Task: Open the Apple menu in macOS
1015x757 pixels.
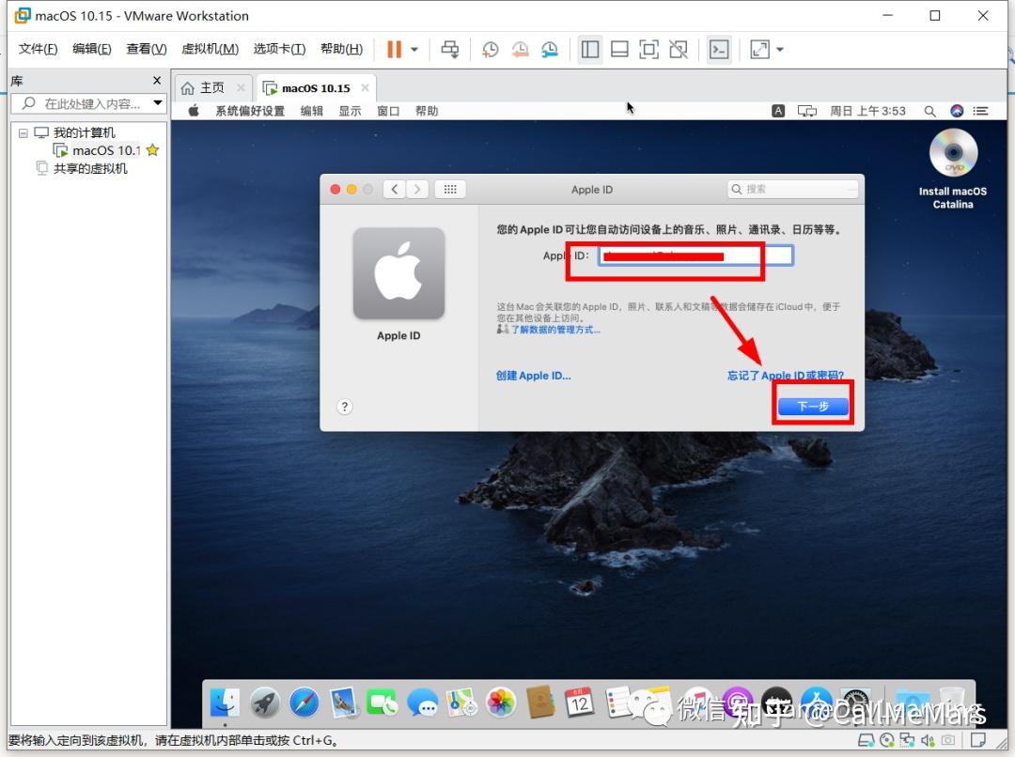Action: click(194, 111)
